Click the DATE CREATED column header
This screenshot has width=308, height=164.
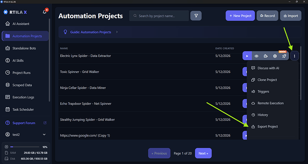click(225, 48)
